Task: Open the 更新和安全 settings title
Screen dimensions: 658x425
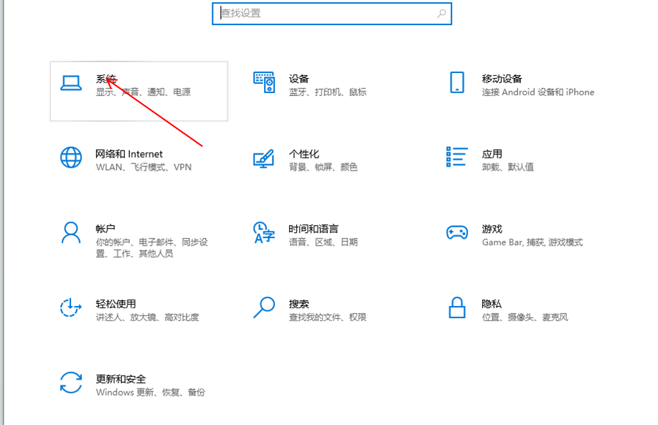Action: [x=121, y=379]
